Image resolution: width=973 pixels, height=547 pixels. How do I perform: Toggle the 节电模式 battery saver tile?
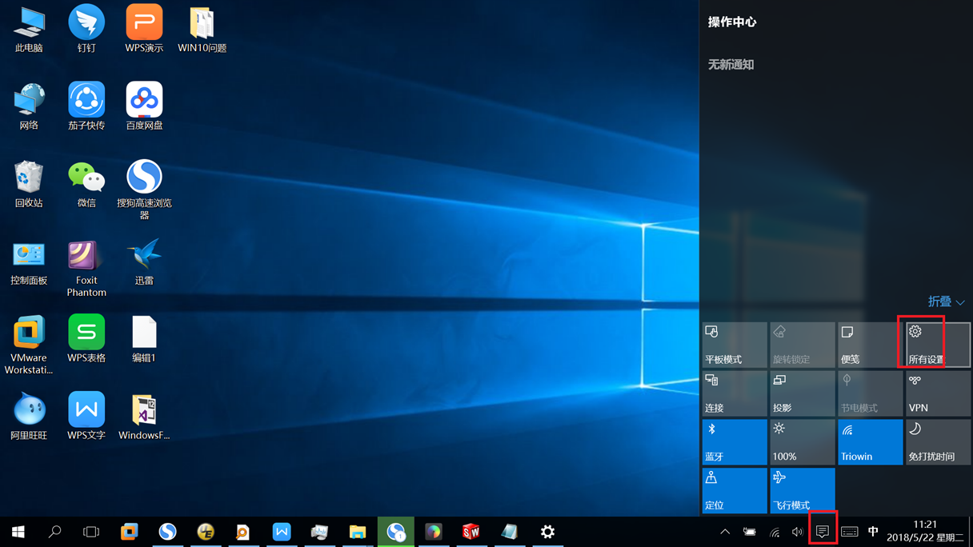click(x=871, y=393)
